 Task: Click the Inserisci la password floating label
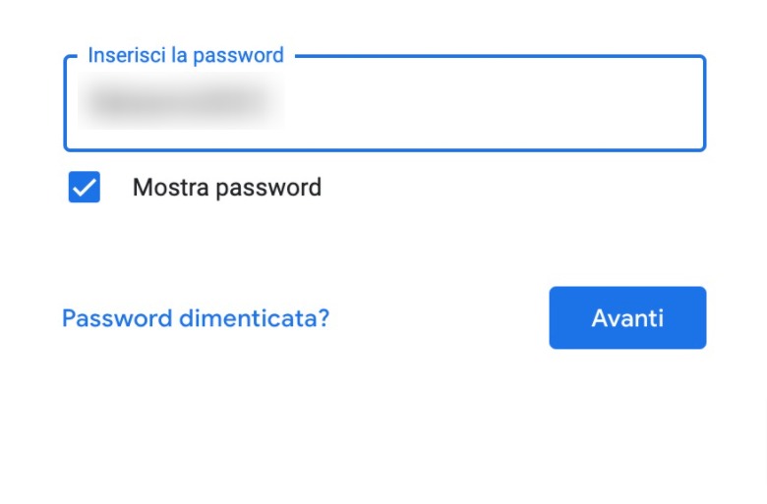[x=186, y=55]
